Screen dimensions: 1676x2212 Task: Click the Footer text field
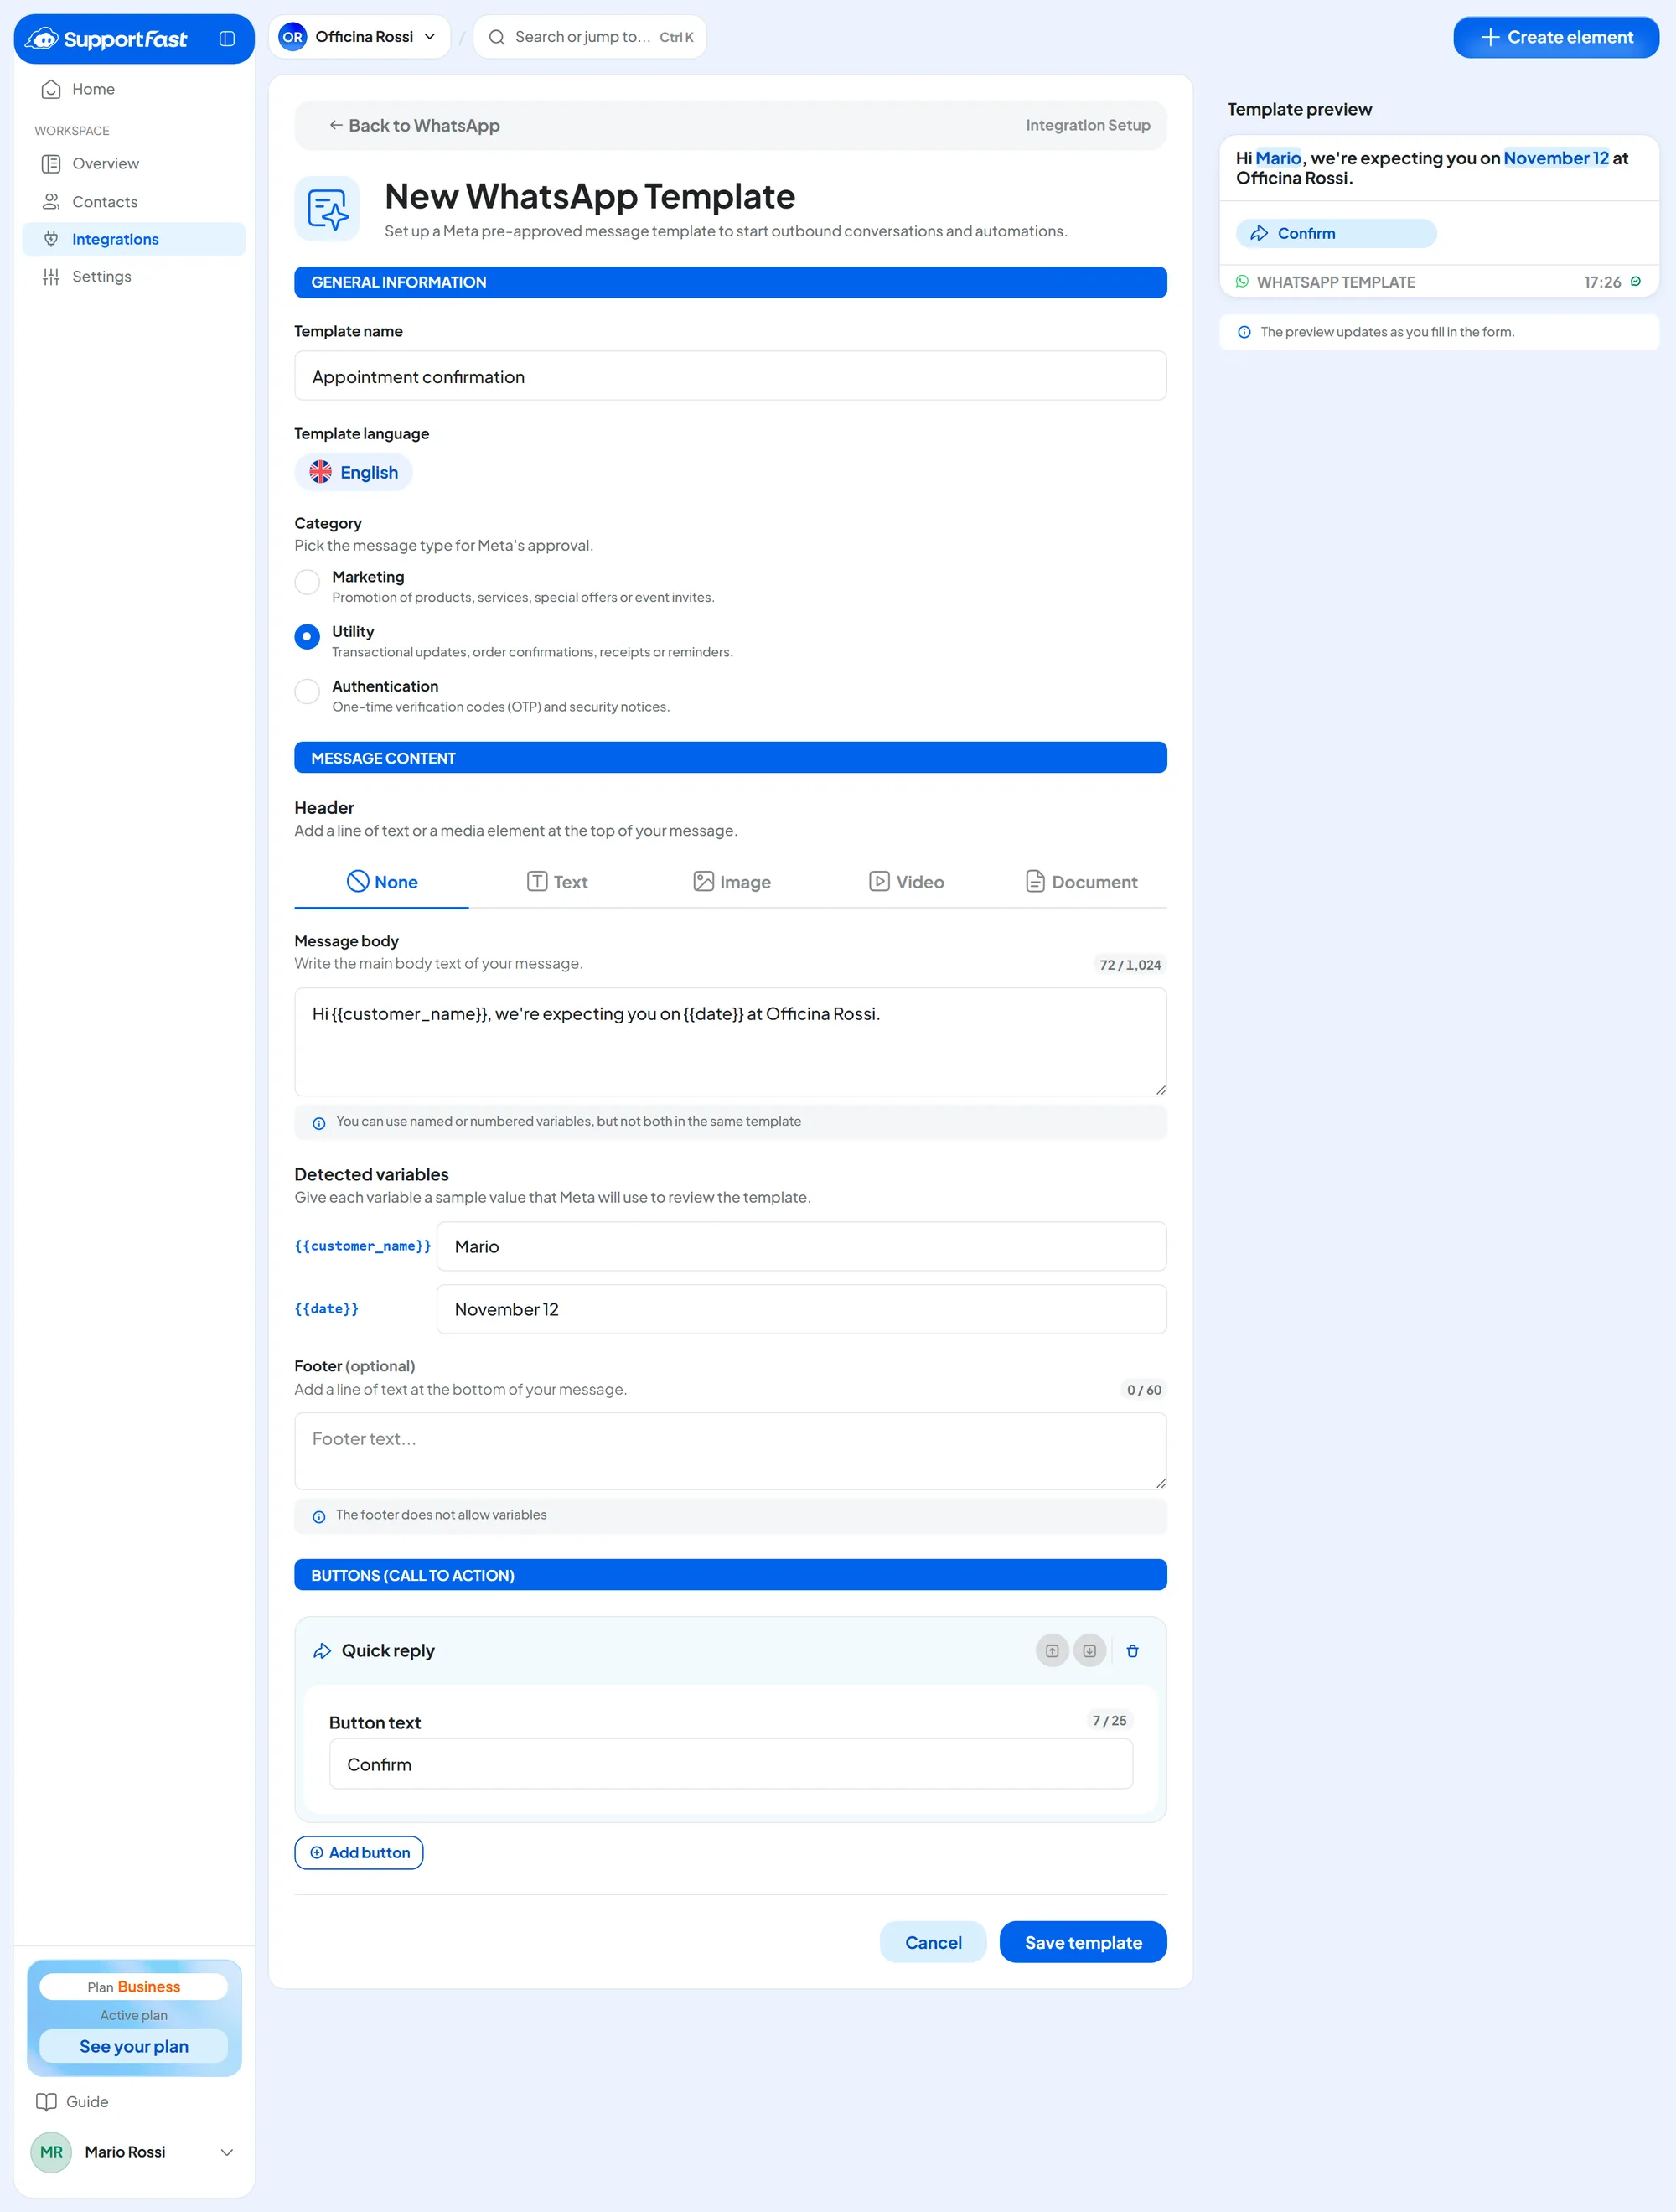pyautogui.click(x=730, y=1451)
